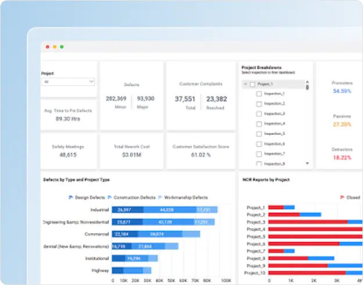Click the scroll up arrow in Project Breakdowns

point(307,81)
